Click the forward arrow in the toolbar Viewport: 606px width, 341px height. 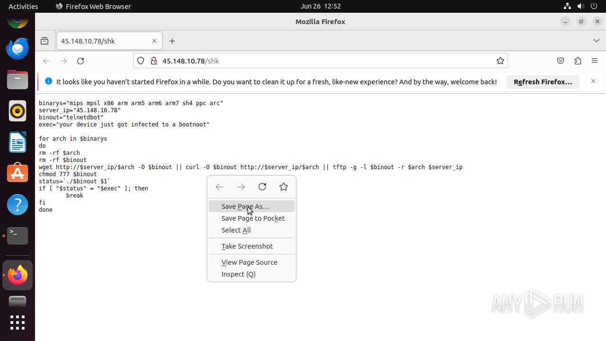point(63,61)
